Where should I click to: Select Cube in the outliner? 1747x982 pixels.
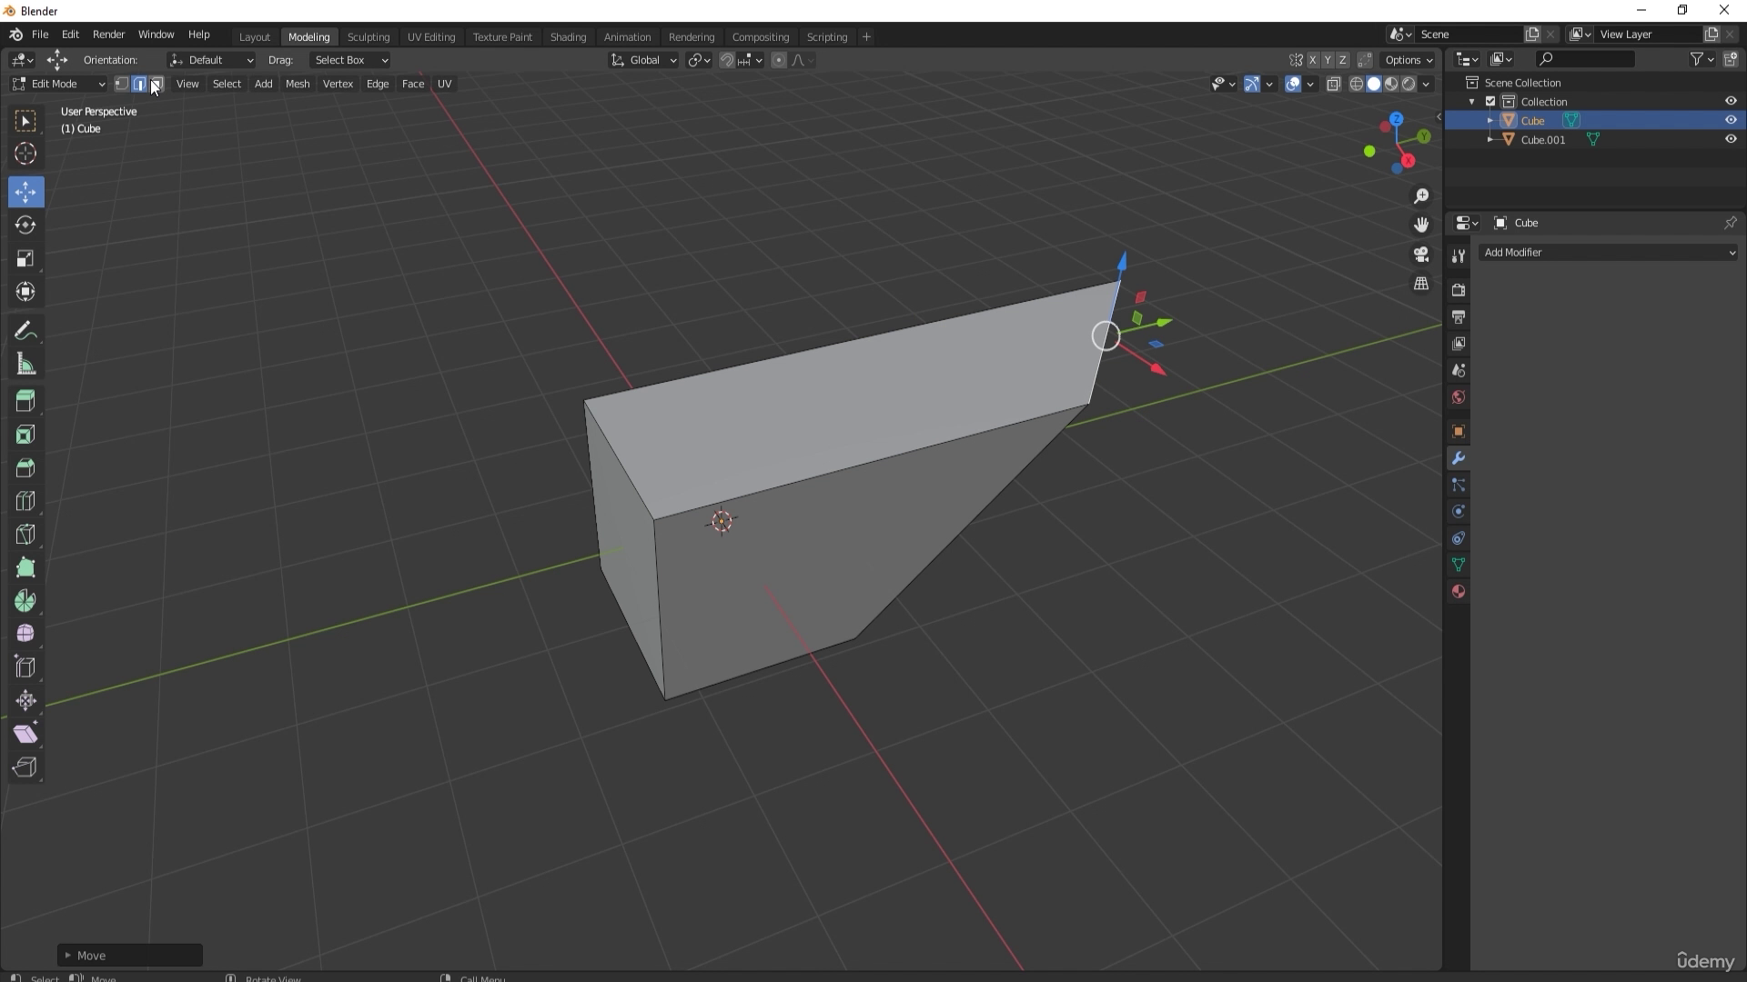[1533, 120]
